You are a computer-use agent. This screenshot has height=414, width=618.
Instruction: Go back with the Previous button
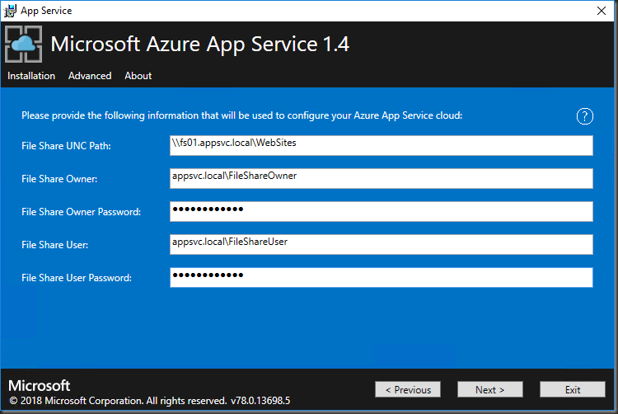408,389
